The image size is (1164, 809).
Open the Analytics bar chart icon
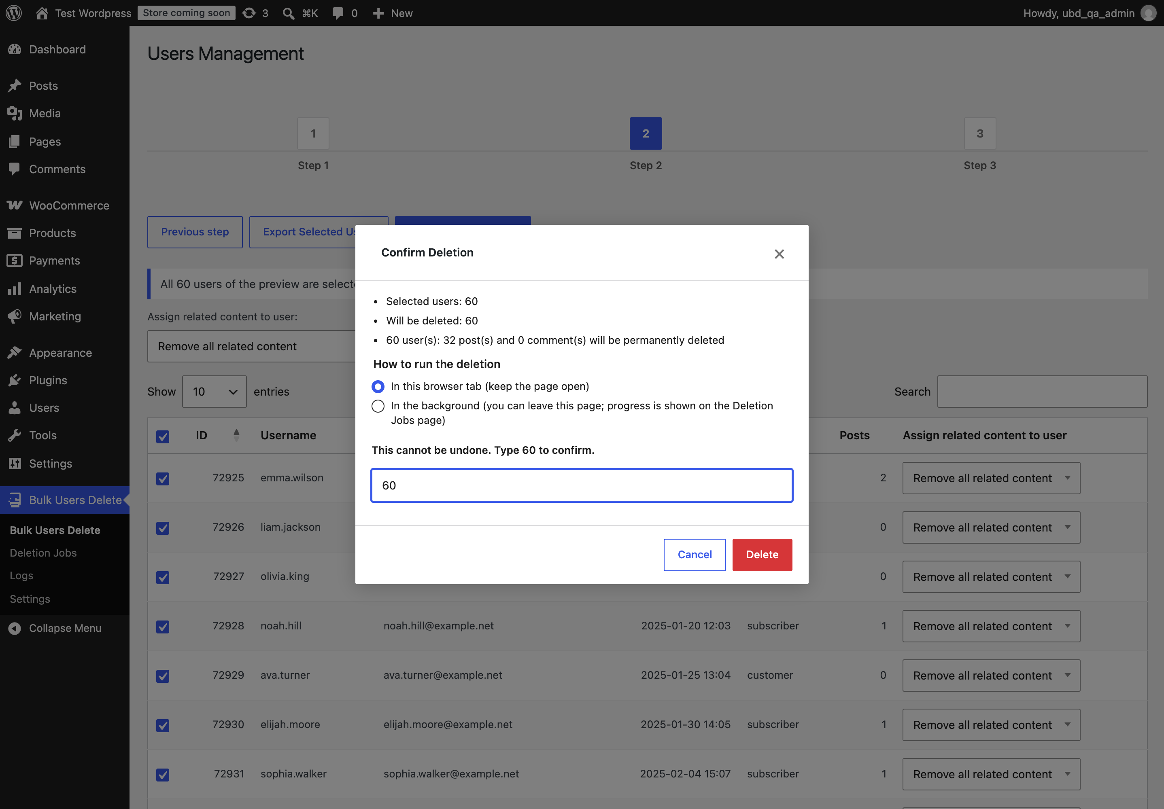(x=15, y=289)
